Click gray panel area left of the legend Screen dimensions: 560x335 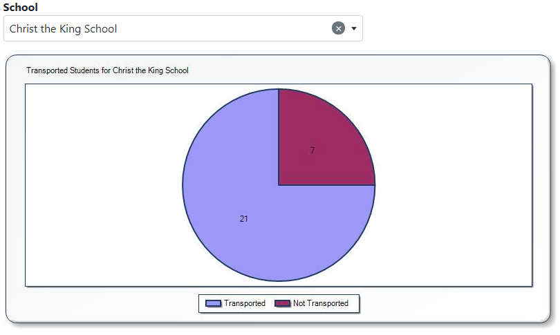(x=104, y=304)
